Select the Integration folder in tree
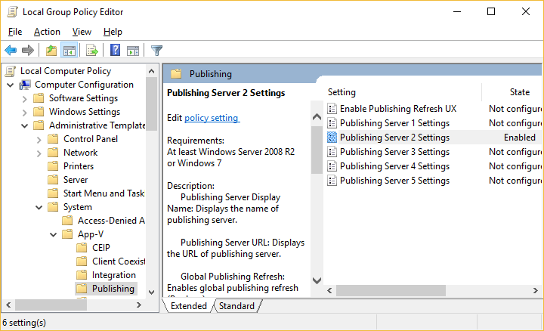Screen dimensions: 544x331 pos(113,275)
